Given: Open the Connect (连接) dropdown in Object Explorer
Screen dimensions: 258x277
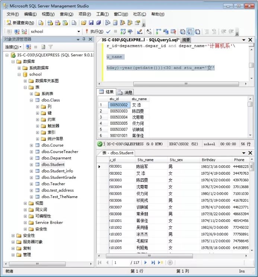Looking at the screenshot, I should click(13, 47).
